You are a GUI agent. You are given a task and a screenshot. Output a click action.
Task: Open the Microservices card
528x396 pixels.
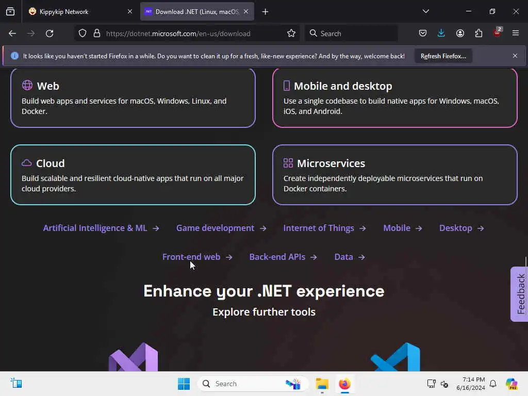click(x=394, y=175)
